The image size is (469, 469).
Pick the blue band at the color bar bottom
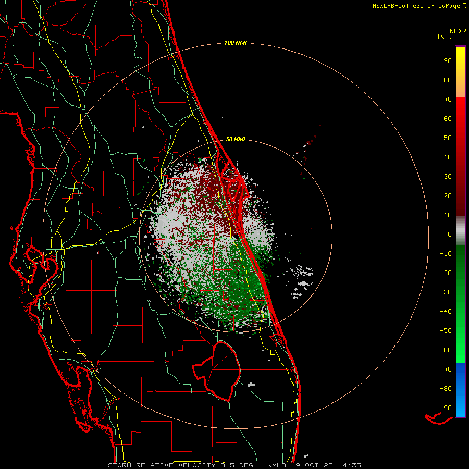(x=460, y=390)
